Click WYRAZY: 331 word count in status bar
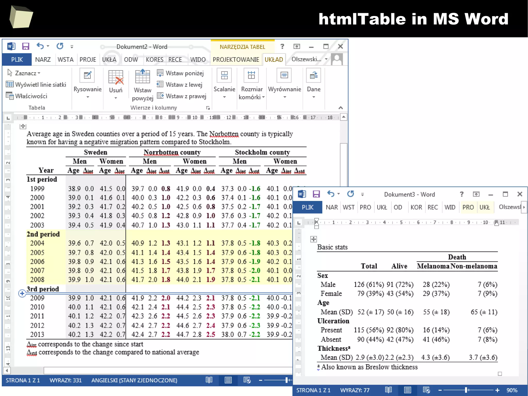528x396 pixels. pyautogui.click(x=65, y=380)
